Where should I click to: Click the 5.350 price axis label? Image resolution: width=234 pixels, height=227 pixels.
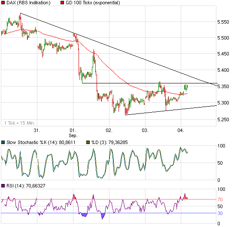[x=223, y=86]
